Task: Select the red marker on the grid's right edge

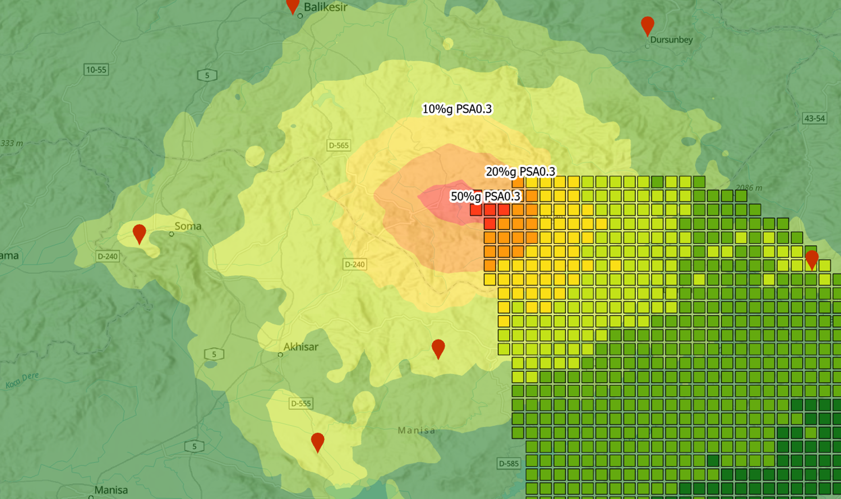Action: [812, 259]
